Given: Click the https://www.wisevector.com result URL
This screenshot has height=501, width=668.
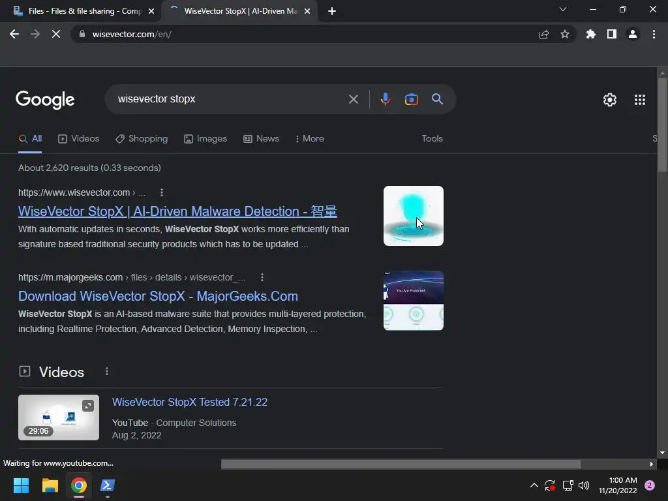Looking at the screenshot, I should point(82,192).
